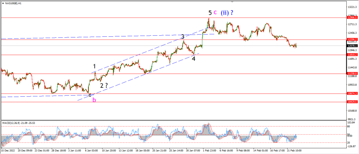Select the blue (ii) ? wave label
Screen dimensions: 359x154
pos(227,13)
